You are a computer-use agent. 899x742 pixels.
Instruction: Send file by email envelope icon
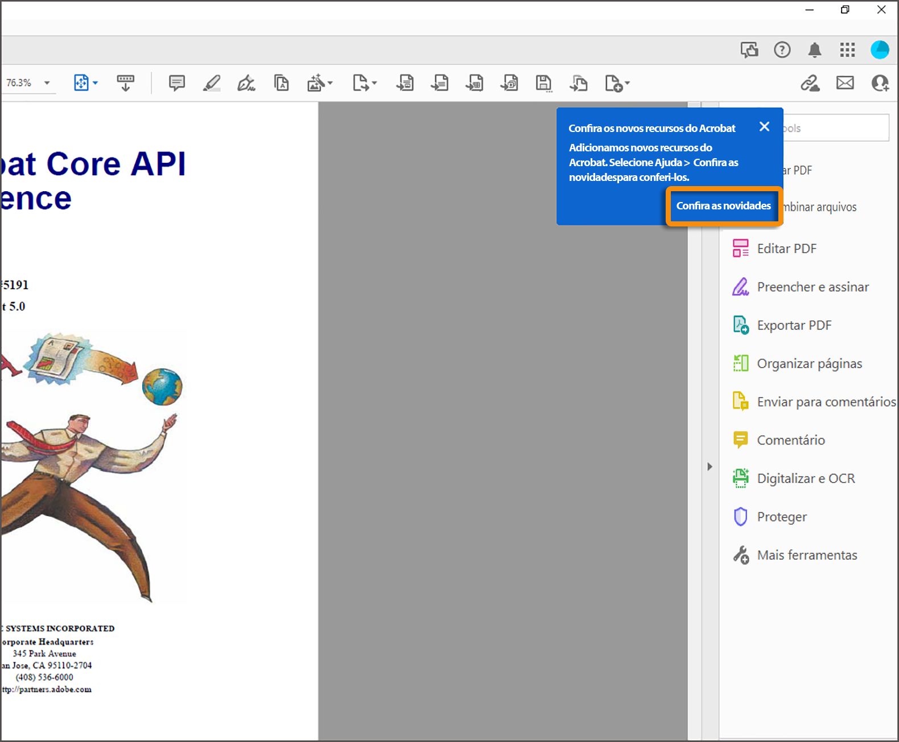(845, 83)
